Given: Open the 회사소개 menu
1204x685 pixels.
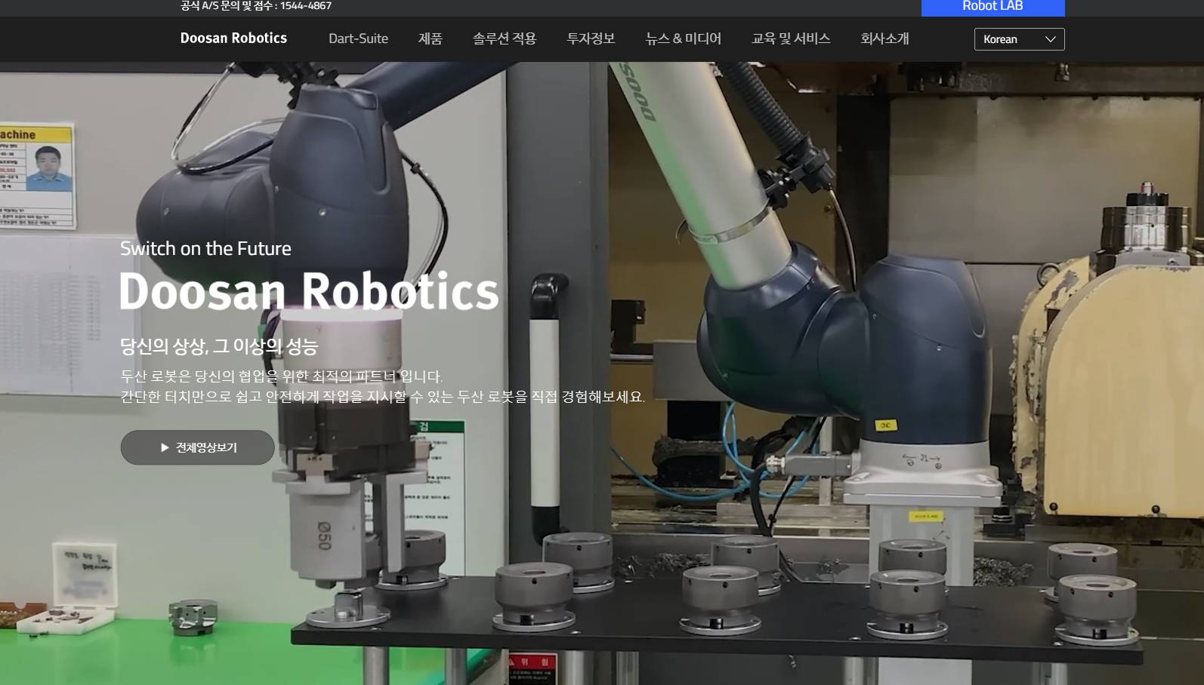Looking at the screenshot, I should (884, 38).
